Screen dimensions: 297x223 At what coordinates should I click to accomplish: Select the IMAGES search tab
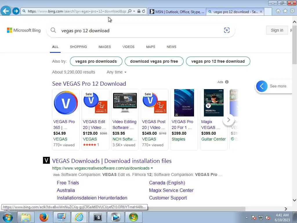104,47
